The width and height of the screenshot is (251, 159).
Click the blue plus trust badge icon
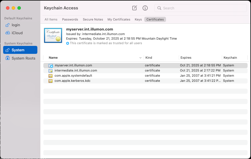(68, 43)
